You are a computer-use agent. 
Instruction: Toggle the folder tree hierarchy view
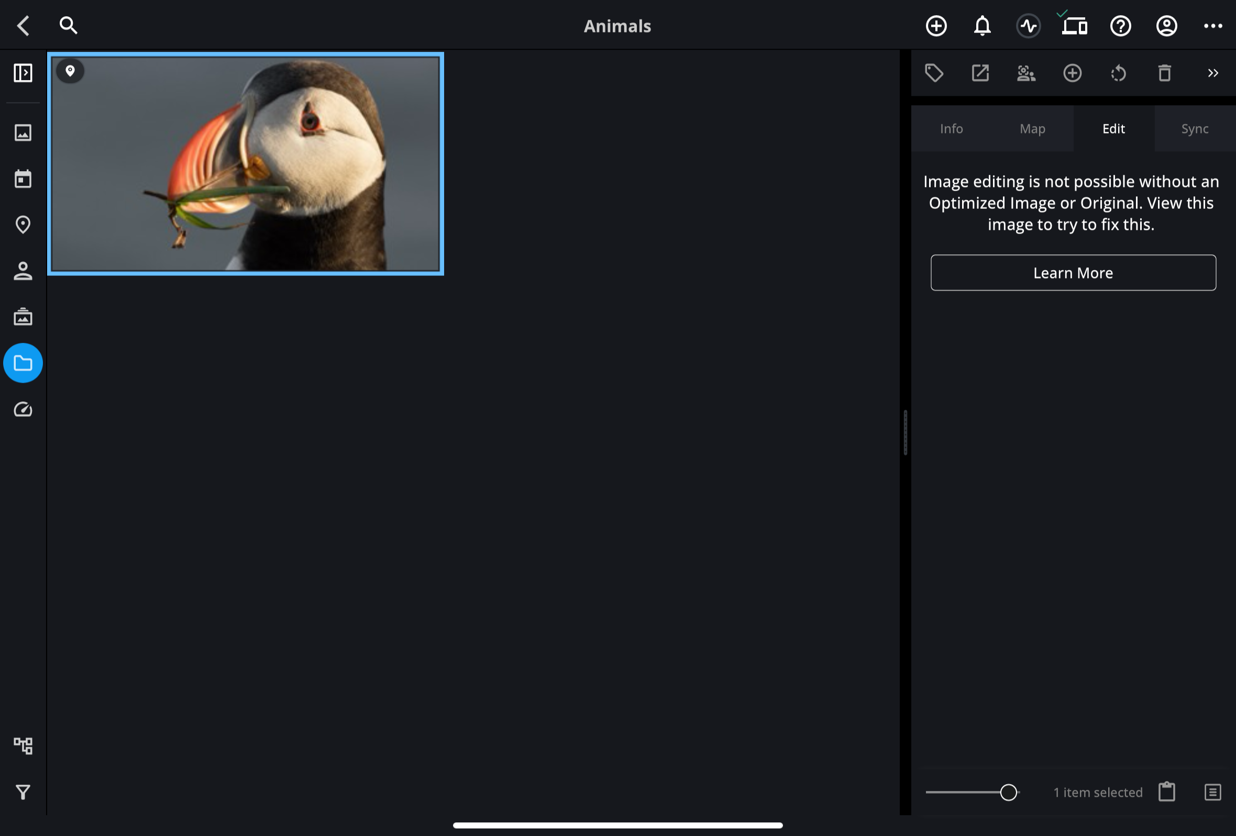(23, 745)
